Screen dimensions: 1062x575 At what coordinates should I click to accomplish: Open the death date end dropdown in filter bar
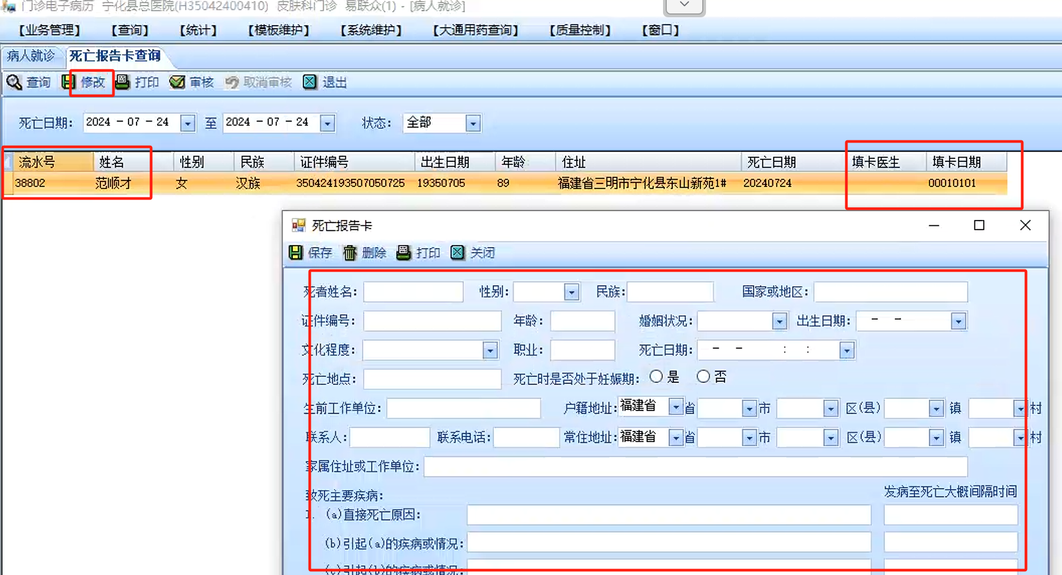click(327, 123)
